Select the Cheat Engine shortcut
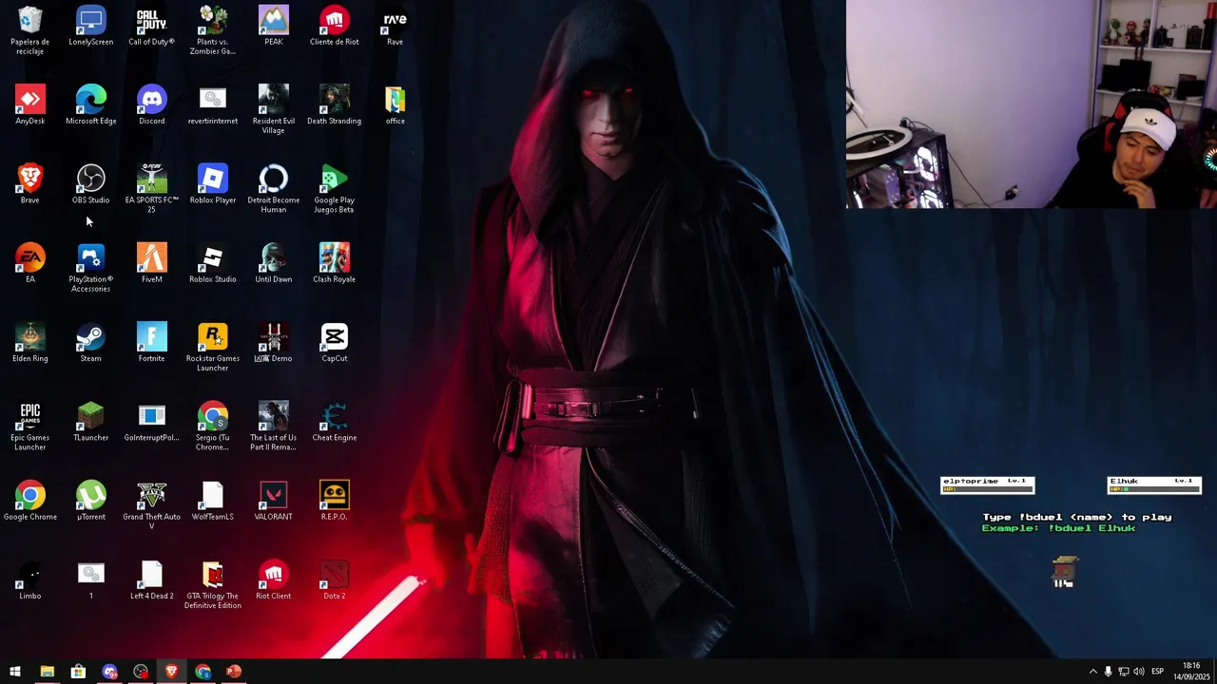The width and height of the screenshot is (1217, 684). pos(335,422)
